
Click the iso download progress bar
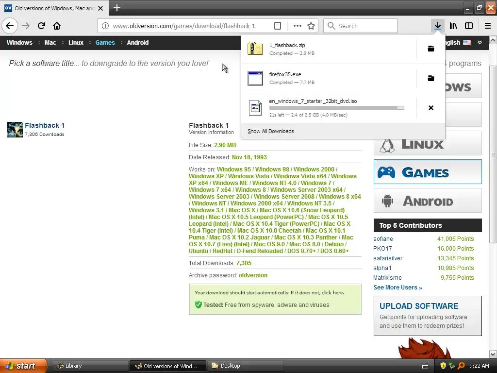click(x=337, y=108)
